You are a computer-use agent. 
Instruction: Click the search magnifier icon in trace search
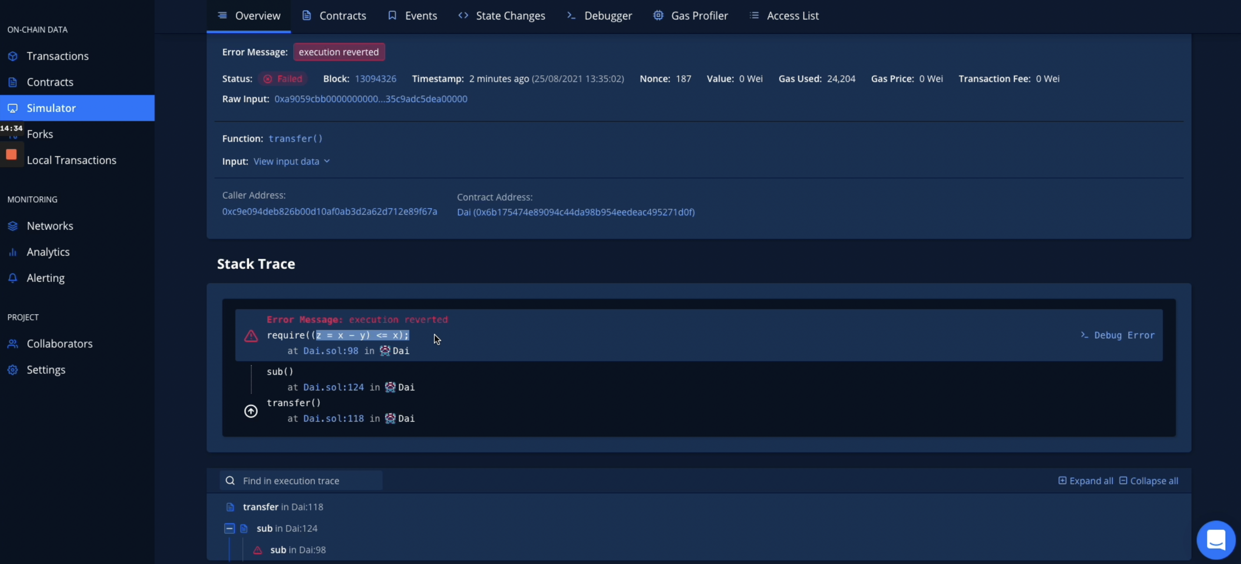tap(230, 481)
